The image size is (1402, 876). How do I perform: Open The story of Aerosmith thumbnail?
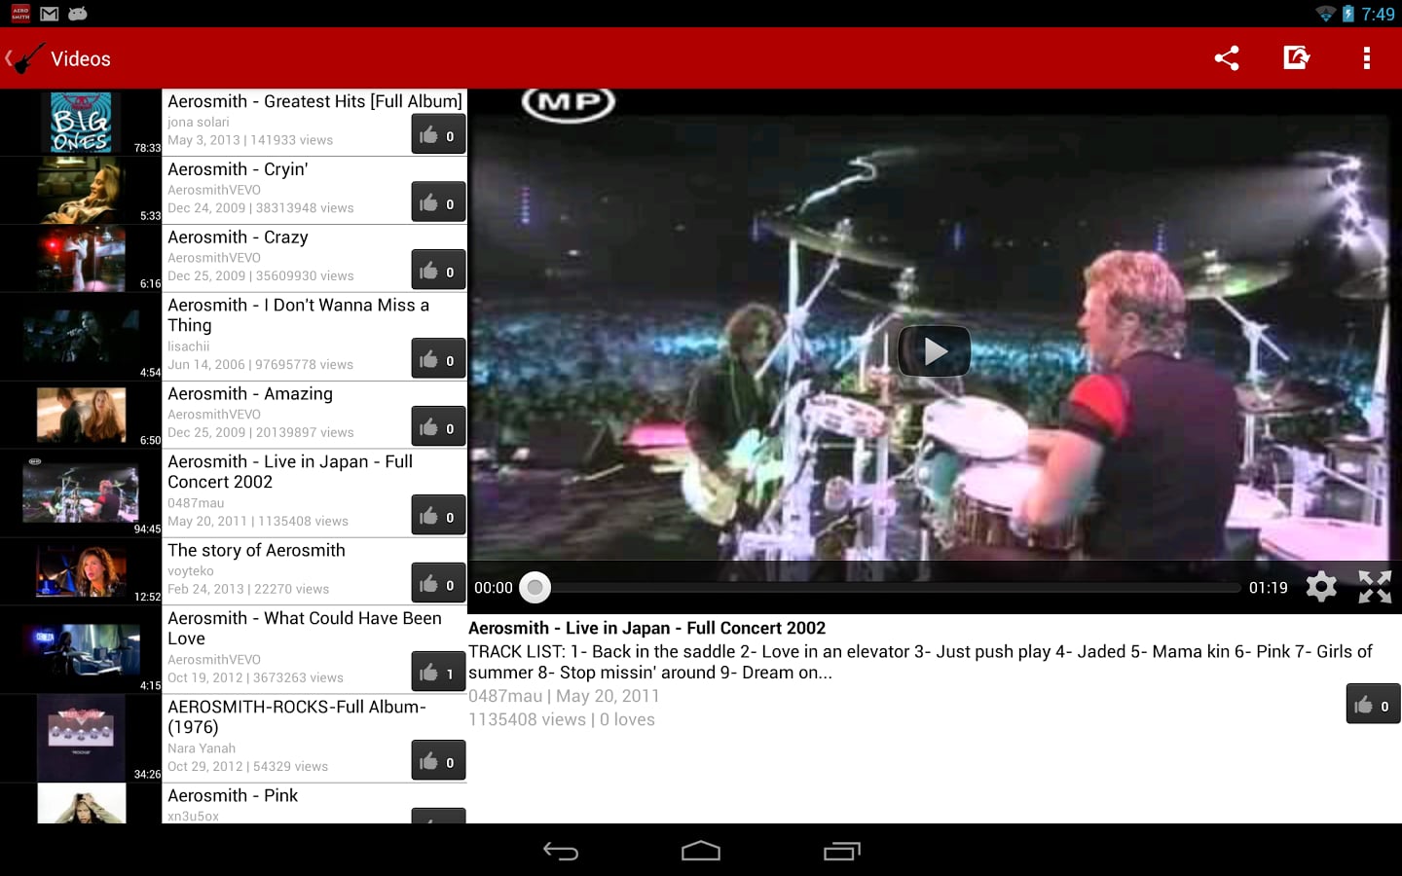coord(81,571)
